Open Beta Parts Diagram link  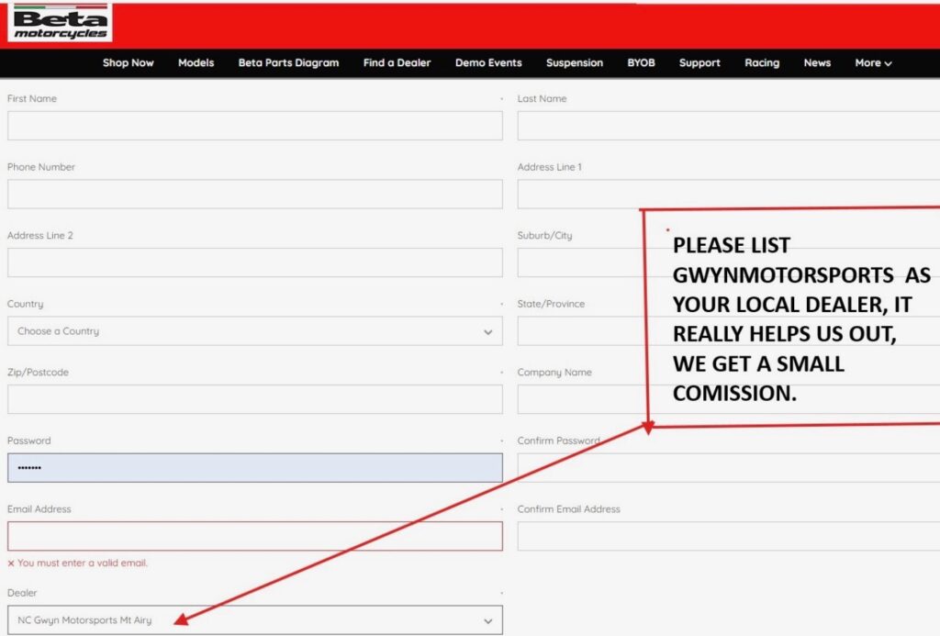point(288,63)
